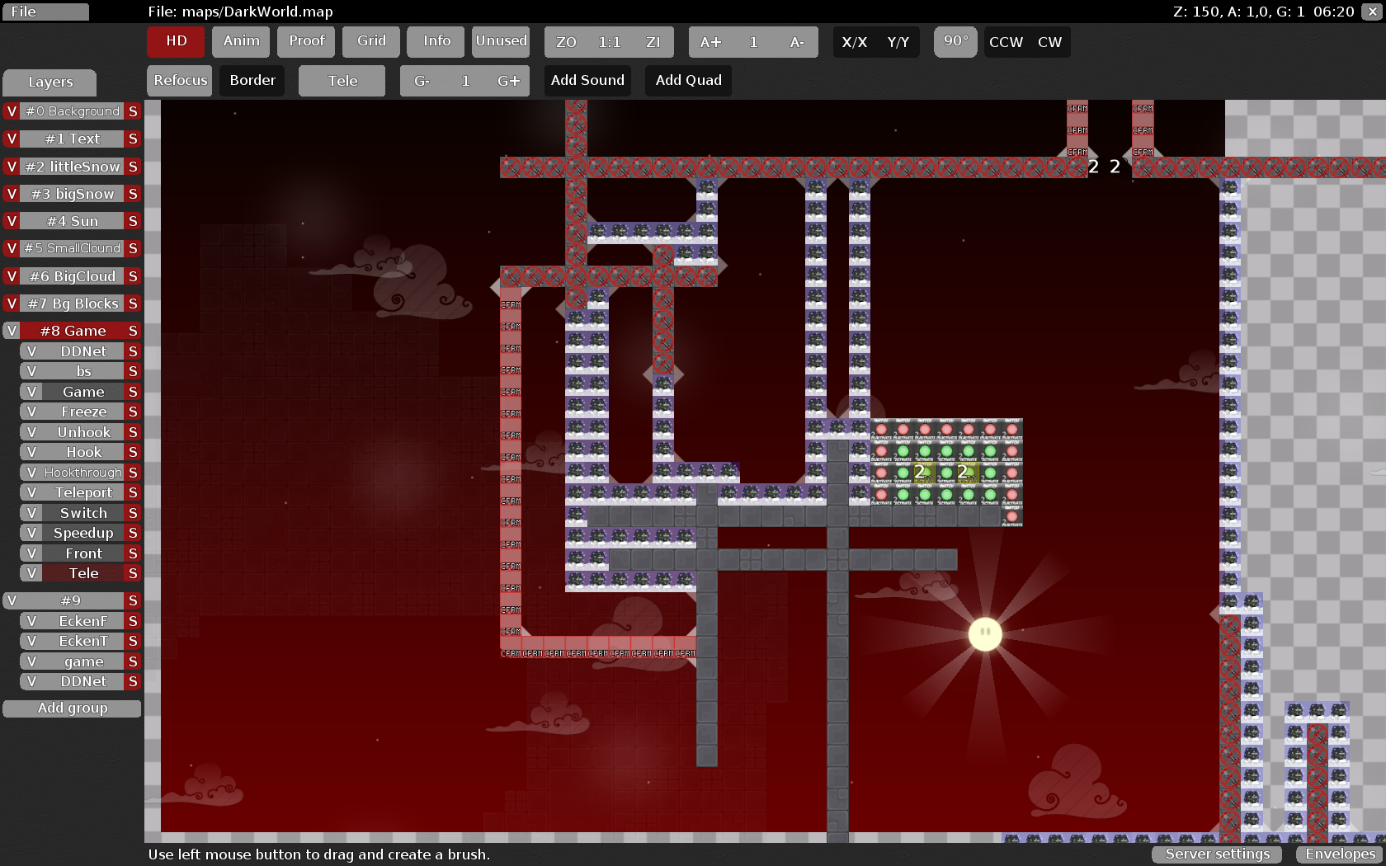Image resolution: width=1386 pixels, height=866 pixels.
Task: Click the Add group button
Action: 73,708
